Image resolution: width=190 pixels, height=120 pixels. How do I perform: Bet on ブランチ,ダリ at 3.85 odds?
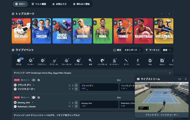click(x=99, y=87)
